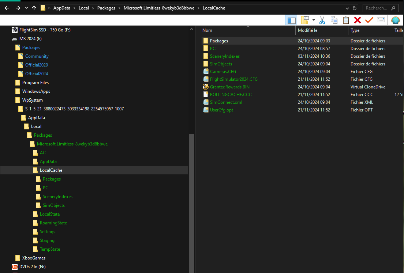Viewport: 404px width, 273px height.
Task: Select the SimConnect.xml file
Action: coord(226,102)
